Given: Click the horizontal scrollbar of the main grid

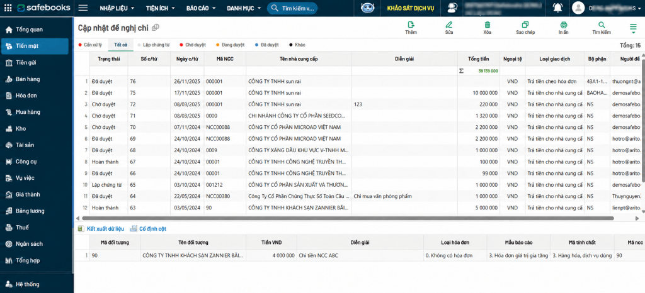Looking at the screenshot, I should click(348, 218).
